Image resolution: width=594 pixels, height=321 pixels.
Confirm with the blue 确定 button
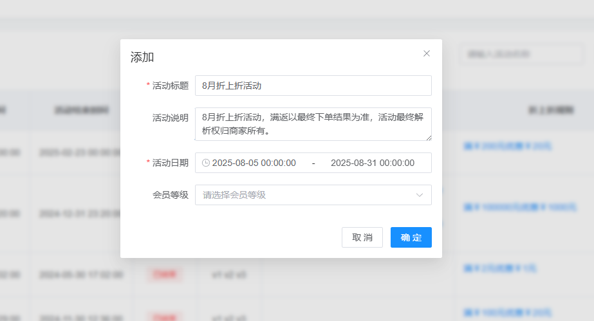coord(411,237)
